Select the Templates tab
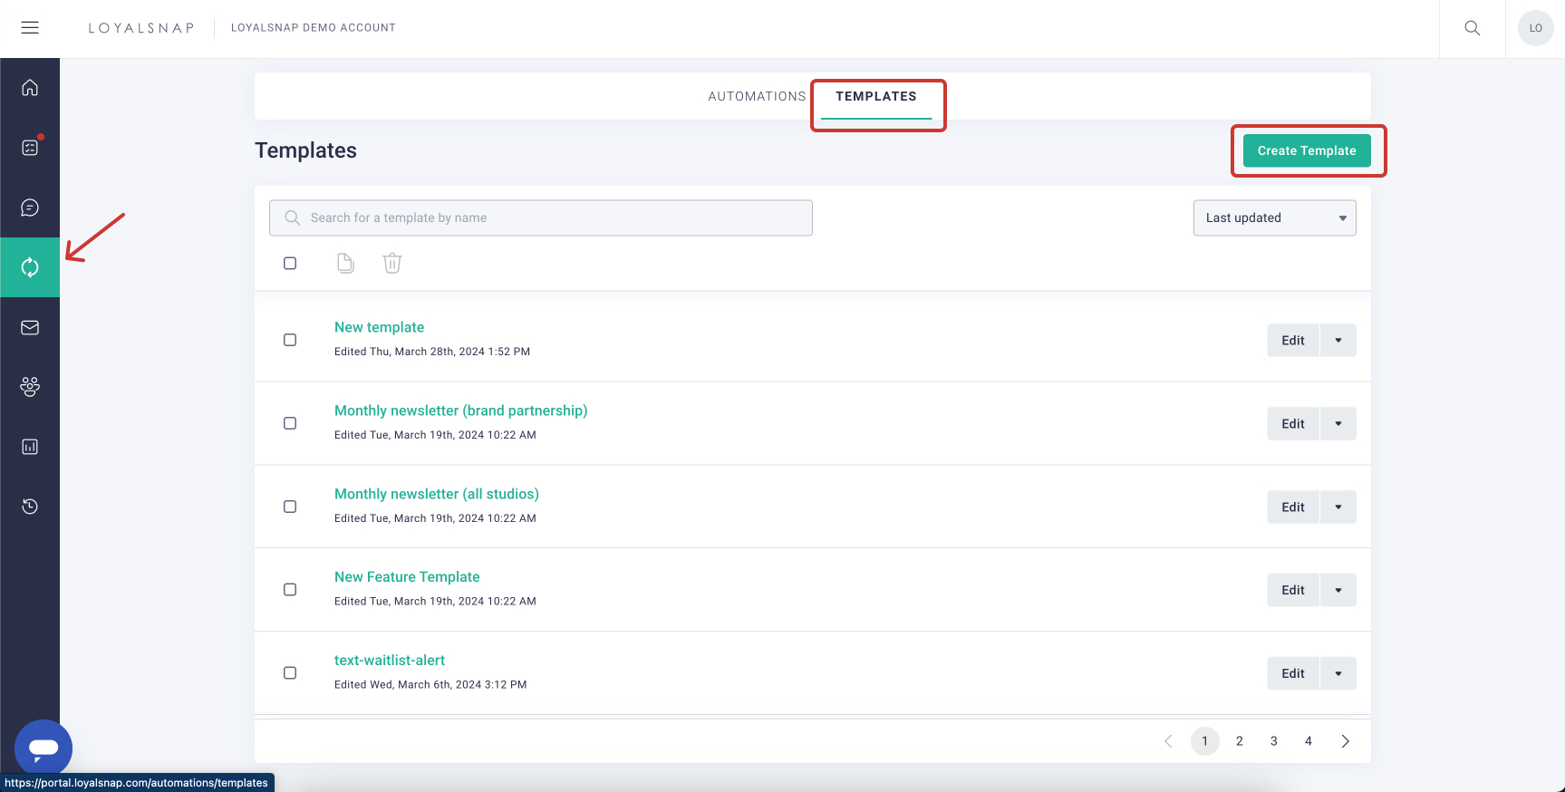Screen dimensions: 1565x792 pos(875,96)
